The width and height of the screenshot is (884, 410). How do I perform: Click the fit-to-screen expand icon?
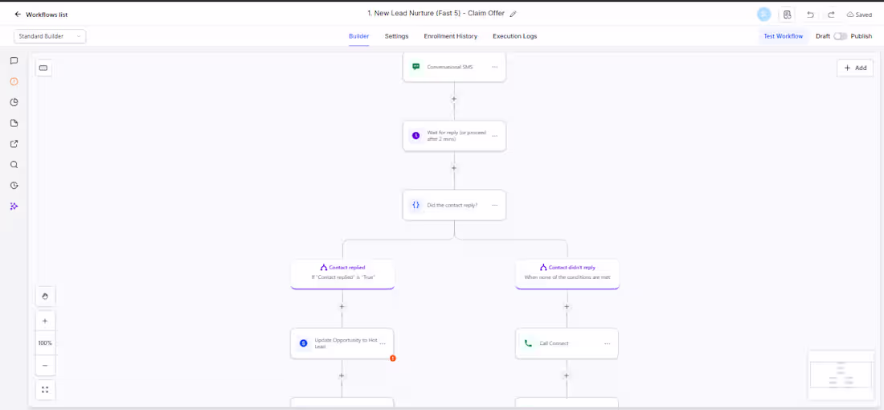45,390
